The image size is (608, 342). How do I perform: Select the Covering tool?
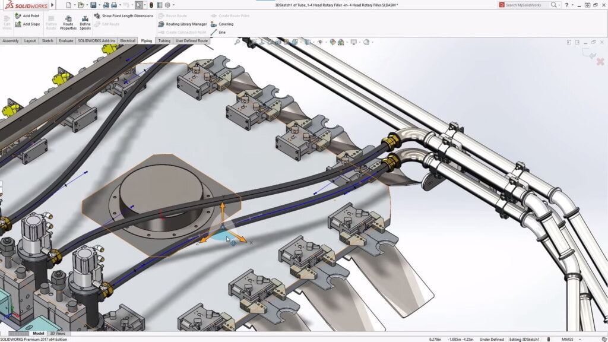[226, 24]
